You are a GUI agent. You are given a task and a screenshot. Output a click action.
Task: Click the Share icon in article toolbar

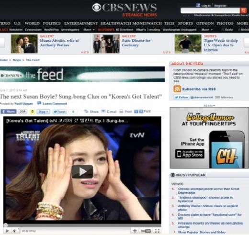pos(86,111)
